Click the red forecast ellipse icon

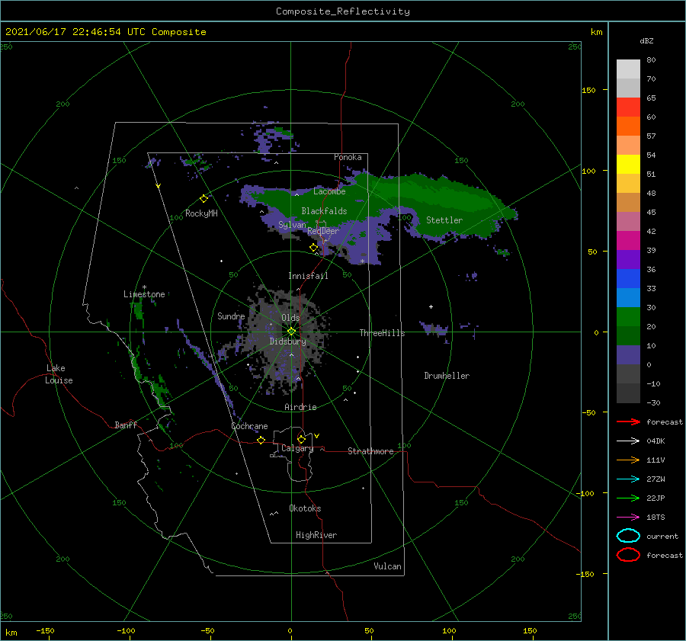628,555
